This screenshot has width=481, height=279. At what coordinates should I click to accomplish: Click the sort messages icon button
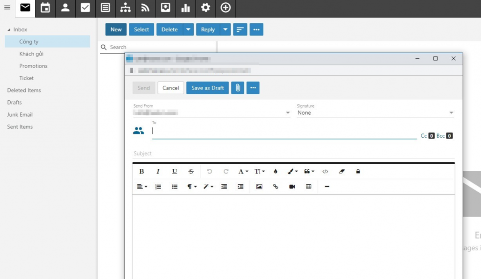point(240,29)
